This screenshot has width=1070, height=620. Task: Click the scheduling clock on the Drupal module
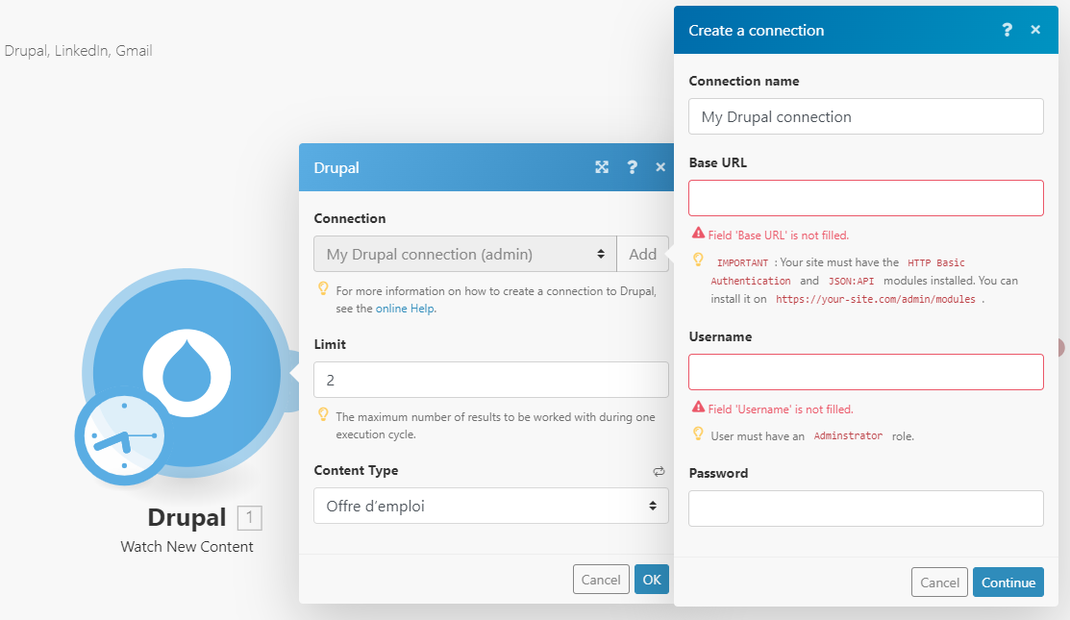click(120, 437)
